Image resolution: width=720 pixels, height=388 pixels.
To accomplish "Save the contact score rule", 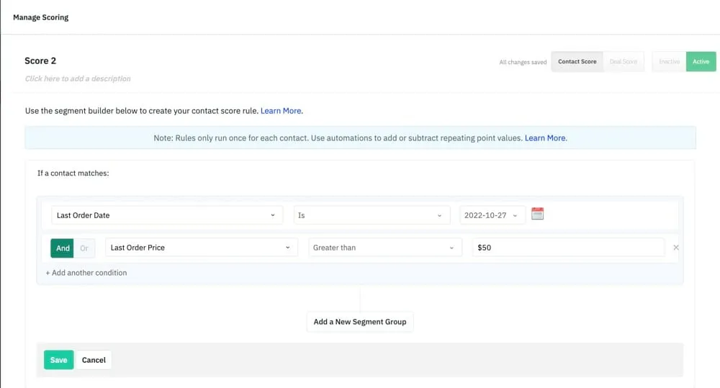I will (58, 360).
